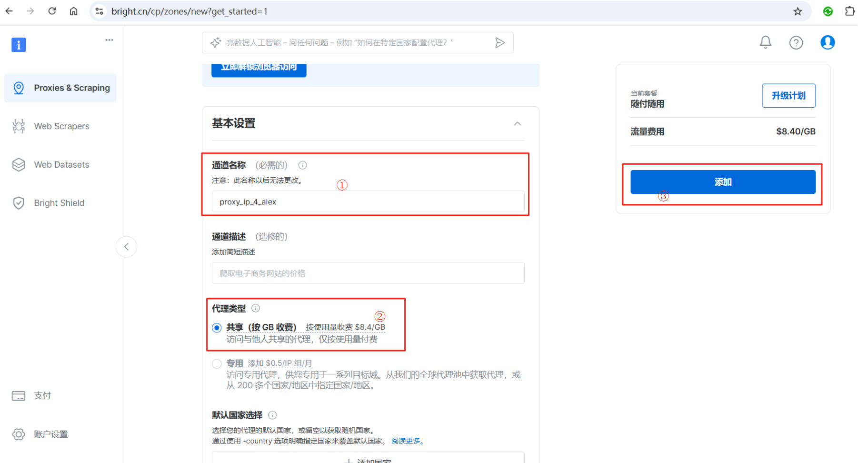Click the AI assistant search field
The height and width of the screenshot is (463, 858).
(357, 43)
